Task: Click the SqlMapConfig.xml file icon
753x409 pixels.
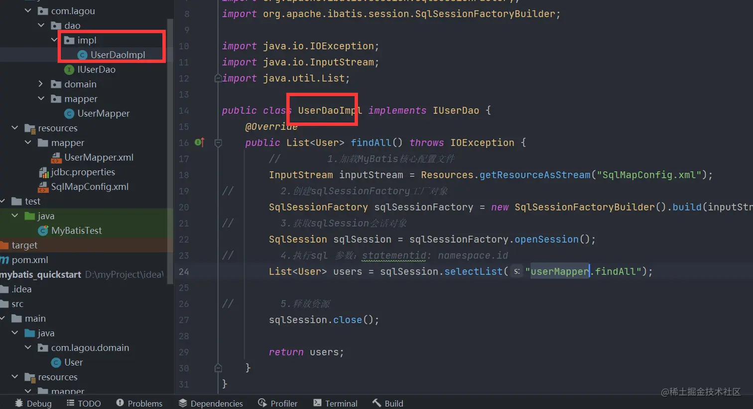Action: click(x=43, y=187)
